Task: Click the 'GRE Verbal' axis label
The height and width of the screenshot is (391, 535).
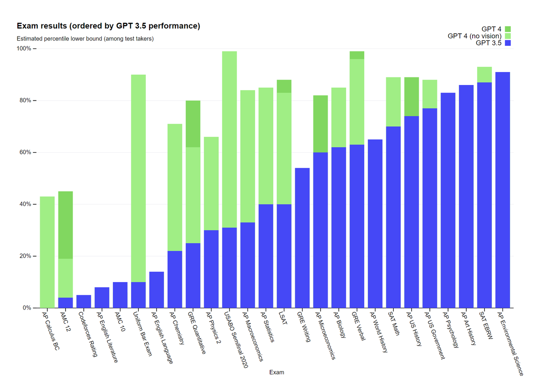Action: click(x=358, y=325)
